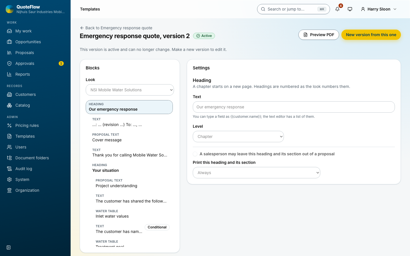Toggle salesperson may leave heading out checkbox
The image size is (410, 256).
tap(195, 154)
